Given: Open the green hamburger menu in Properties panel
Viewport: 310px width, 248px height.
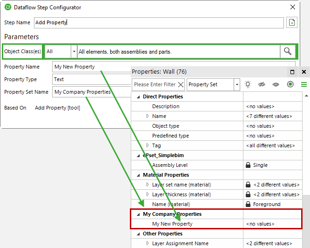Looking at the screenshot, I should [x=304, y=84].
